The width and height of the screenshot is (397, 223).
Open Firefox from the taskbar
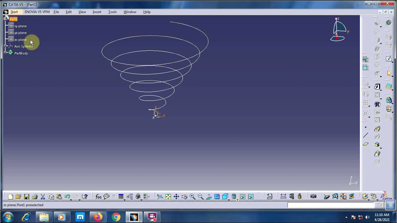tap(98, 217)
